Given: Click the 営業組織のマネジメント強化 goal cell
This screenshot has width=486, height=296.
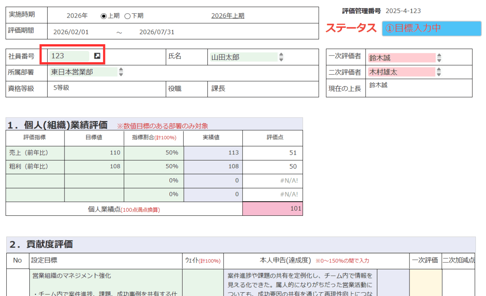Looking at the screenshot, I should point(106,283).
